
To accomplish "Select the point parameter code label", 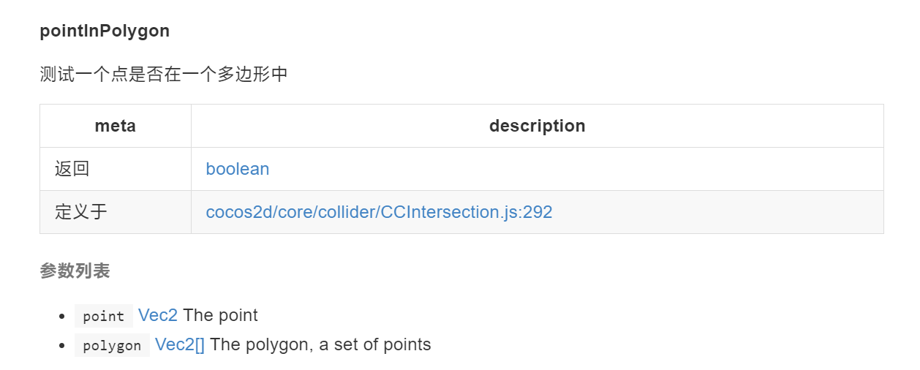I will [x=104, y=316].
